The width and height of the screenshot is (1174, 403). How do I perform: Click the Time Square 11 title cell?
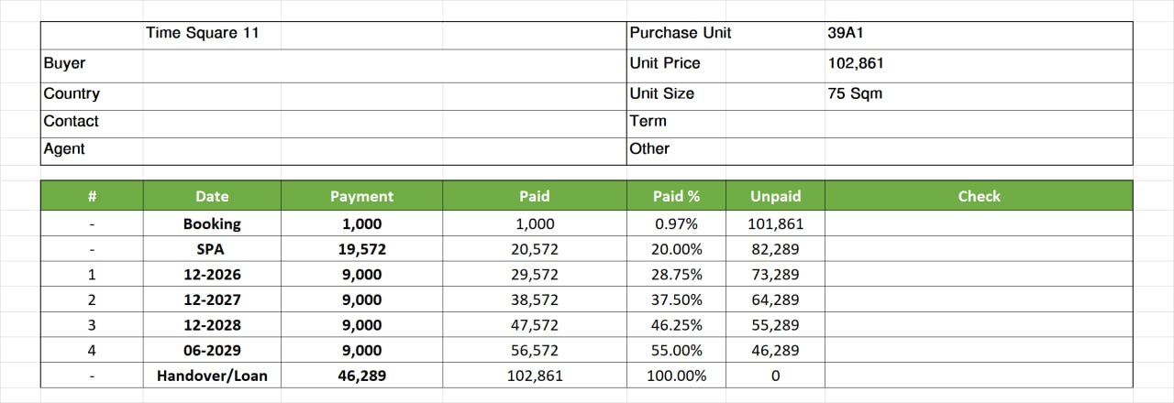tap(202, 33)
